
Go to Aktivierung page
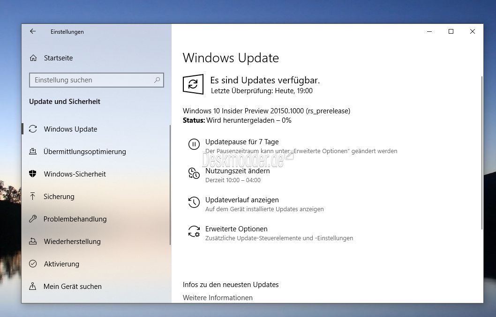[62, 264]
